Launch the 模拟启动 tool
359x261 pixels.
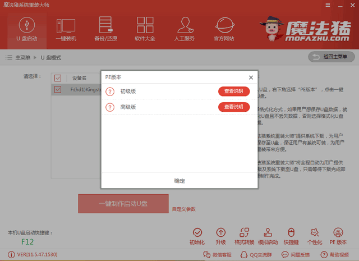[x=268, y=236]
